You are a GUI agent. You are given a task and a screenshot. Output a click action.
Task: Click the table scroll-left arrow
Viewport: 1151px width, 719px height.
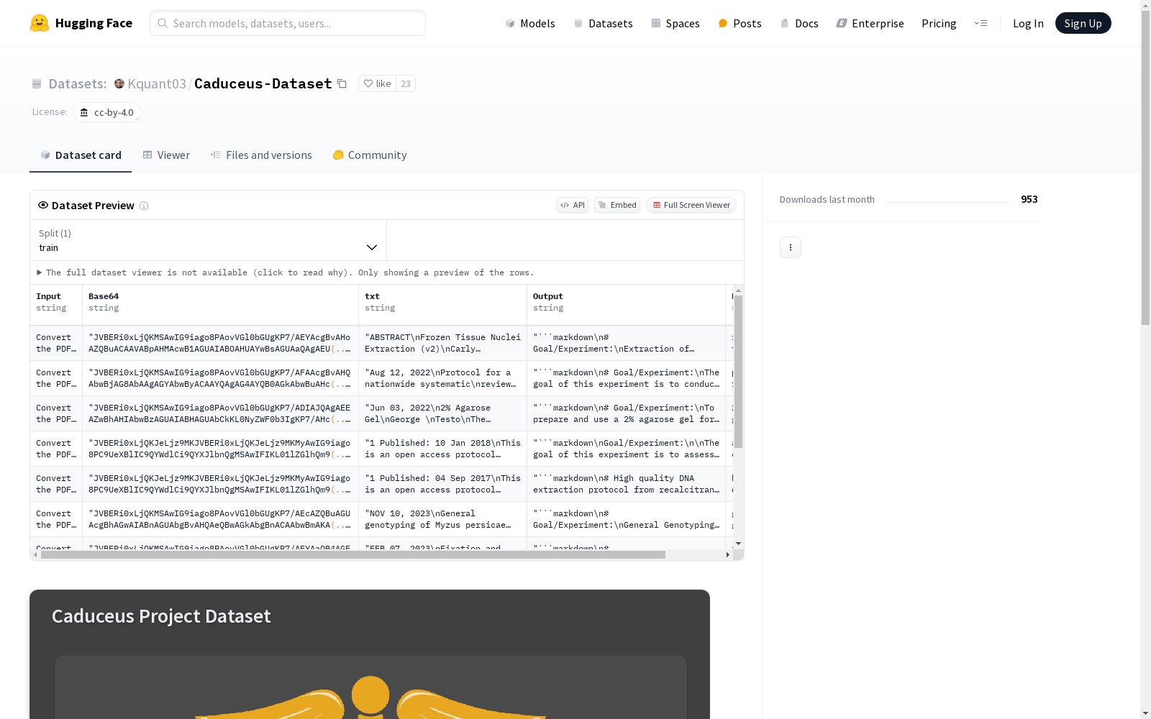tap(35, 555)
